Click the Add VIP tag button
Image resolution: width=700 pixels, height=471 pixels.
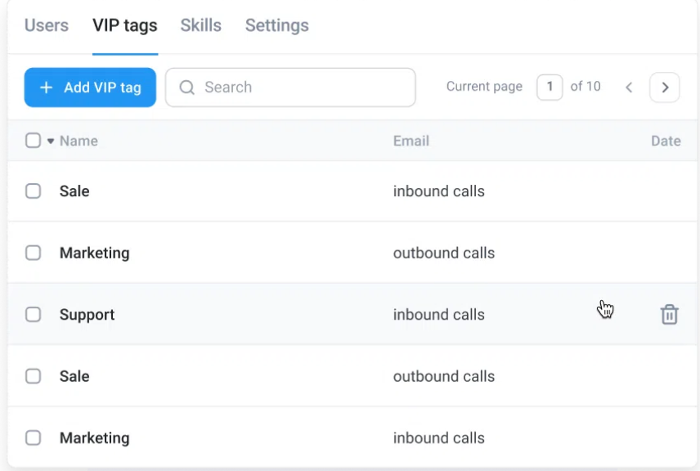[90, 87]
